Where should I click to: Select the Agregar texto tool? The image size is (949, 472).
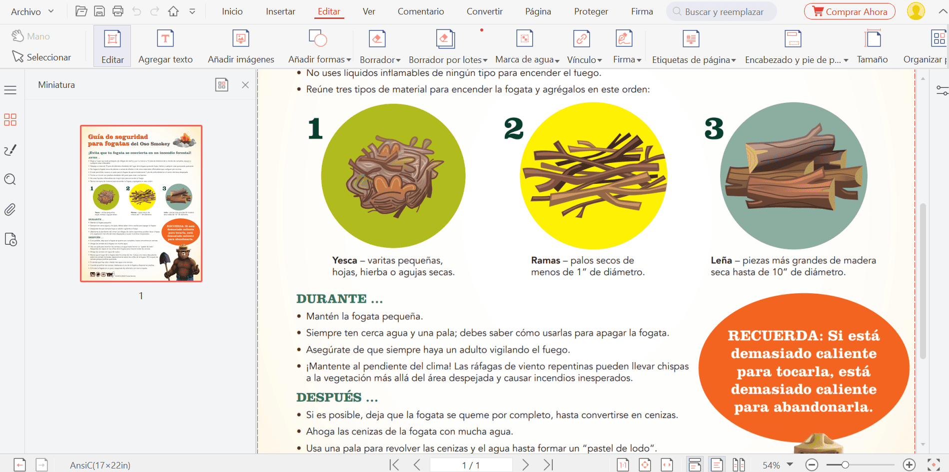coord(165,45)
